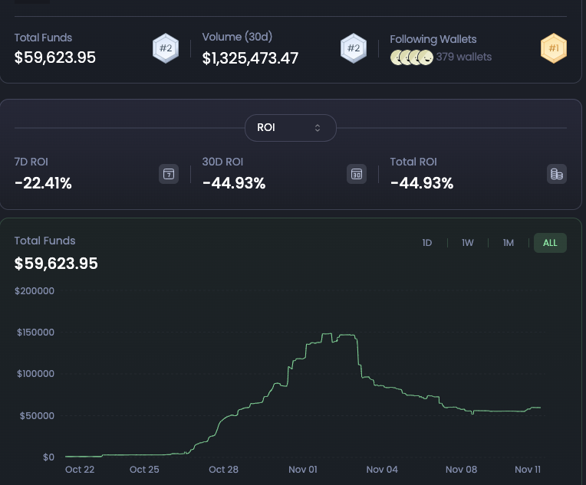The height and width of the screenshot is (485, 586).
Task: Click the chart peak near $150000
Action: (327, 334)
